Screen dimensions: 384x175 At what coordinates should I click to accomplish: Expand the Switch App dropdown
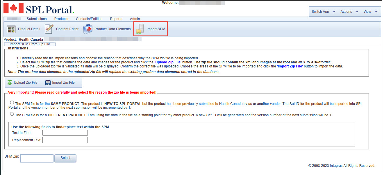pyautogui.click(x=323, y=12)
